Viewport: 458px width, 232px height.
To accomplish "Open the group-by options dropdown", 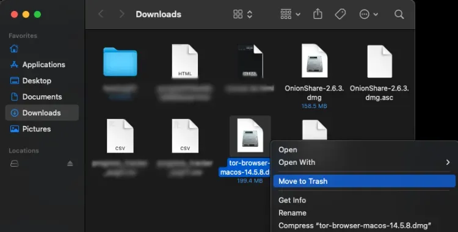I will tap(289, 14).
